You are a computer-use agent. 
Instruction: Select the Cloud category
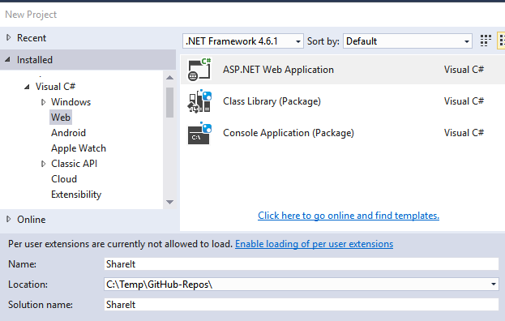click(64, 179)
